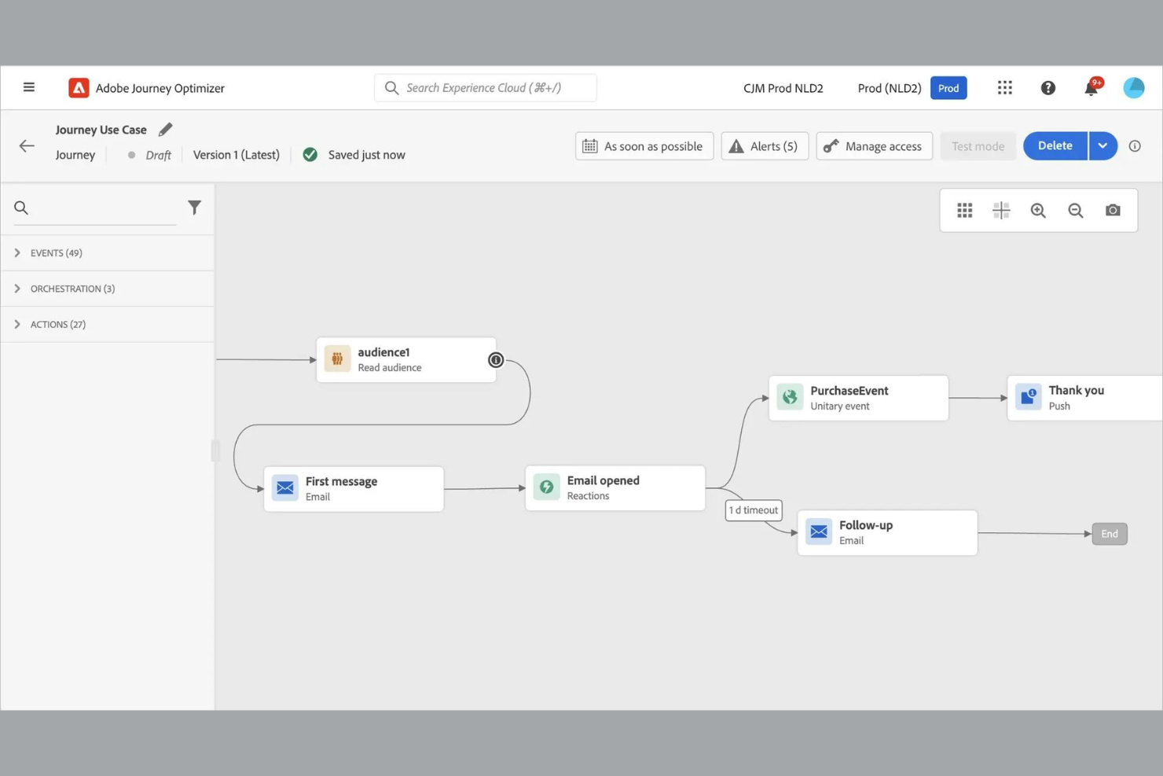Expand the EVENTS (49) section
Image resolution: width=1163 pixels, height=776 pixels.
[x=108, y=253]
